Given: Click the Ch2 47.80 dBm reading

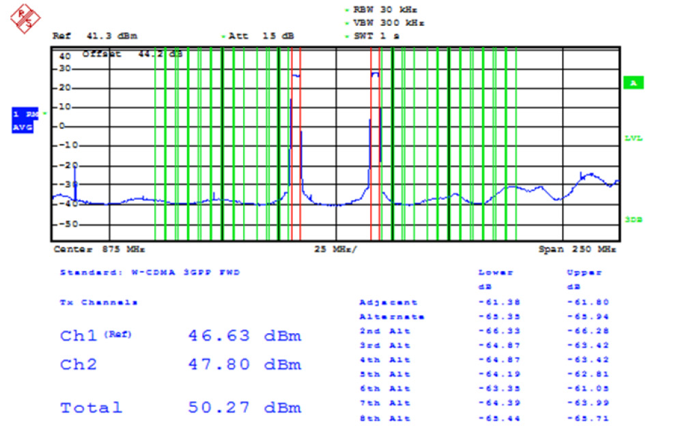Looking at the screenshot, I should 244,364.
